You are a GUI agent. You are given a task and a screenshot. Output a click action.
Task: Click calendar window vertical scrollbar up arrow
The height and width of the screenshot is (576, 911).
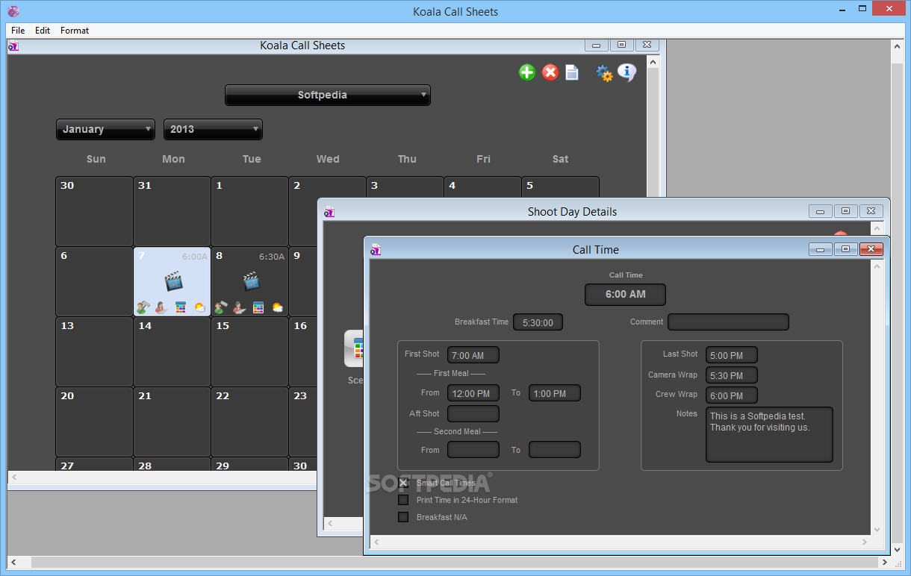(x=653, y=63)
